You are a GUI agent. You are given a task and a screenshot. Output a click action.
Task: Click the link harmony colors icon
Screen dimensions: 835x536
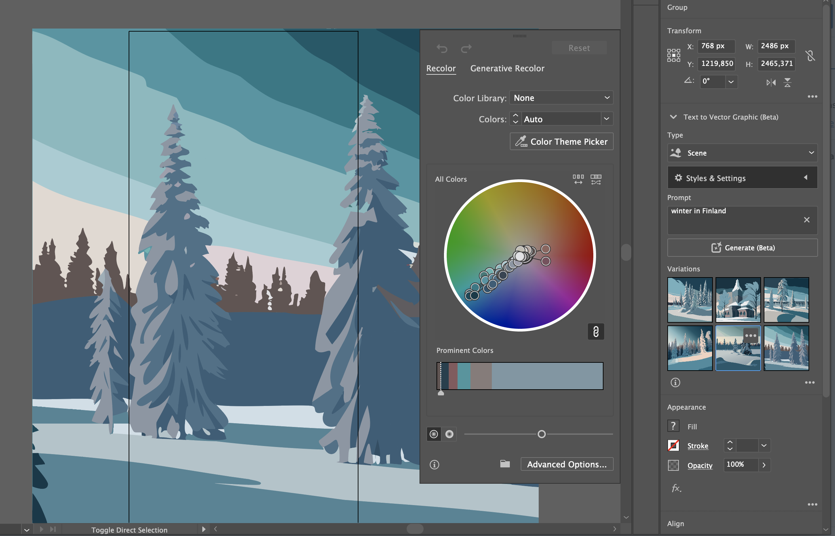coord(596,331)
